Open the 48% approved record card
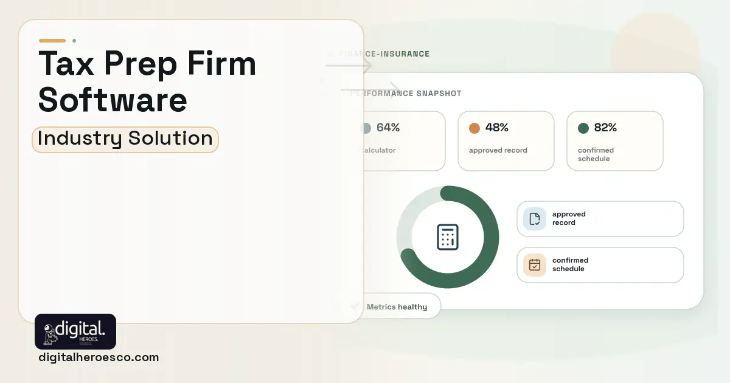This screenshot has height=383, width=730. 506,141
